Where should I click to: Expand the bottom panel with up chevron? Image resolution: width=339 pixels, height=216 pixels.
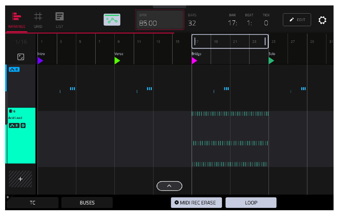coord(169,186)
